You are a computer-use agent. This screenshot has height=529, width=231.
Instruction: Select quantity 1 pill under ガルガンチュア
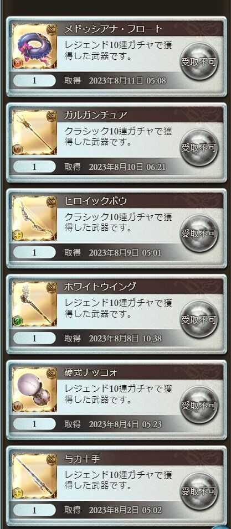[x=34, y=167]
